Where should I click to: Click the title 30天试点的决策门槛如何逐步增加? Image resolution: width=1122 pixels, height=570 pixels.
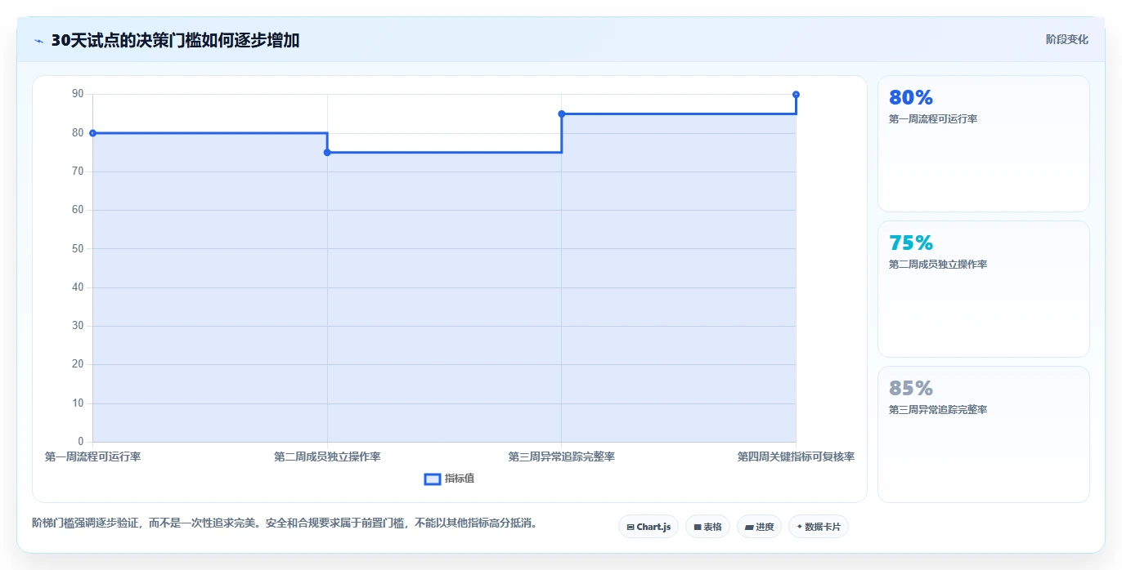tap(175, 40)
